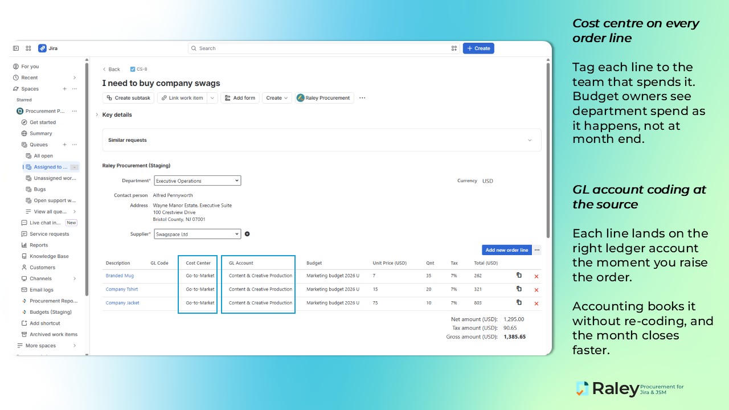Screen dimensions: 729x410
Task: Open the project Summary
Action: click(x=41, y=133)
